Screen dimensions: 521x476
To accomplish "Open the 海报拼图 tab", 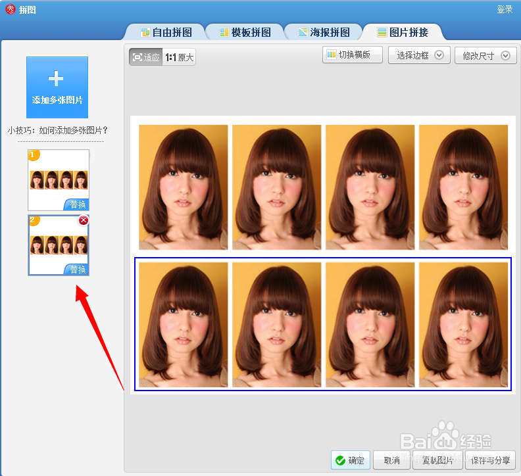I will coord(324,32).
